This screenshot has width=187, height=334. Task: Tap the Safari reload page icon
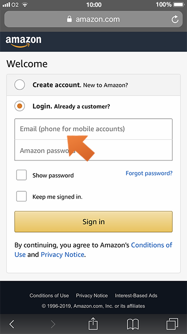coord(175,20)
